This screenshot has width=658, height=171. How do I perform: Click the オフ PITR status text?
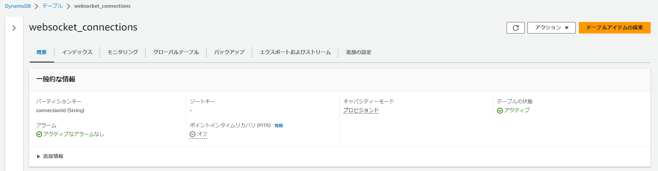point(202,134)
